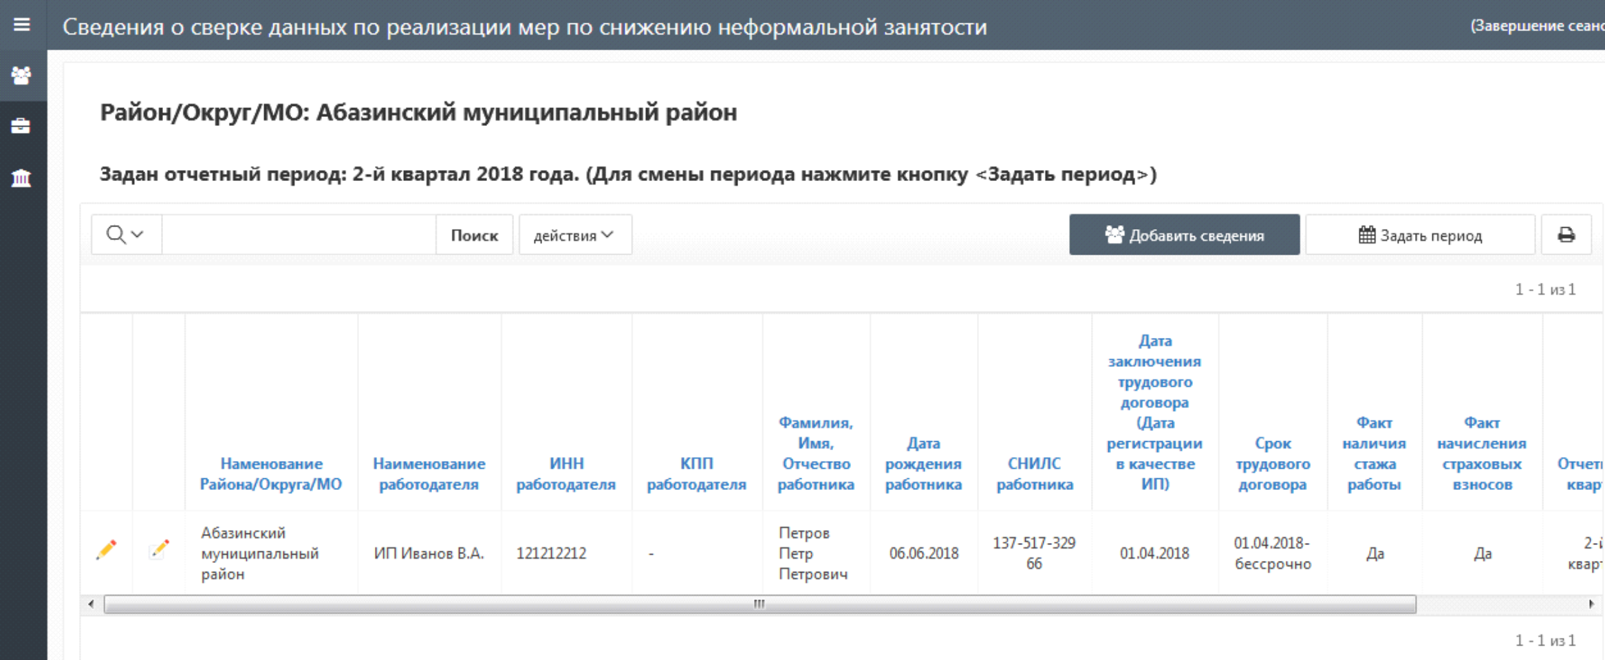Viewport: 1605px width, 660px height.
Task: Click into the search text field
Action: 299,235
